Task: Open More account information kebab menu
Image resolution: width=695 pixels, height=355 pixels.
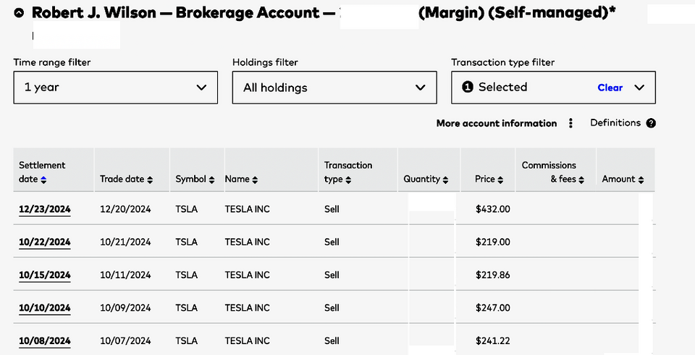Action: (570, 123)
